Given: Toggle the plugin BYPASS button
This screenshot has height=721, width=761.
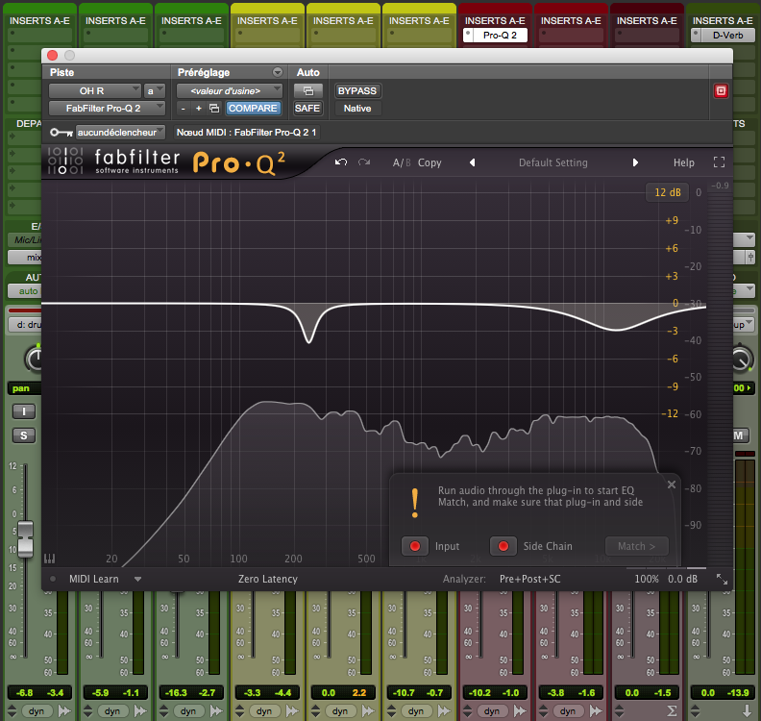Looking at the screenshot, I should click(x=357, y=90).
